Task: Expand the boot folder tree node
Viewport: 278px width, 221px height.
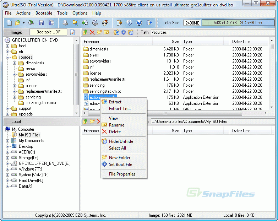Action: 7,46
